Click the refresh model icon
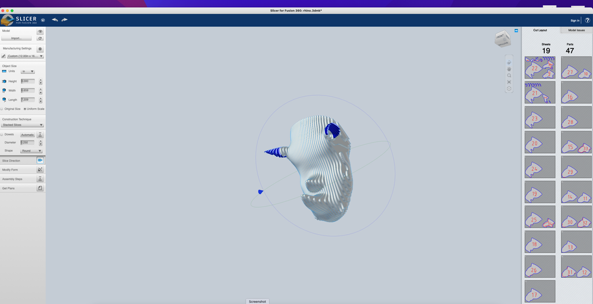The width and height of the screenshot is (593, 304). click(x=40, y=38)
